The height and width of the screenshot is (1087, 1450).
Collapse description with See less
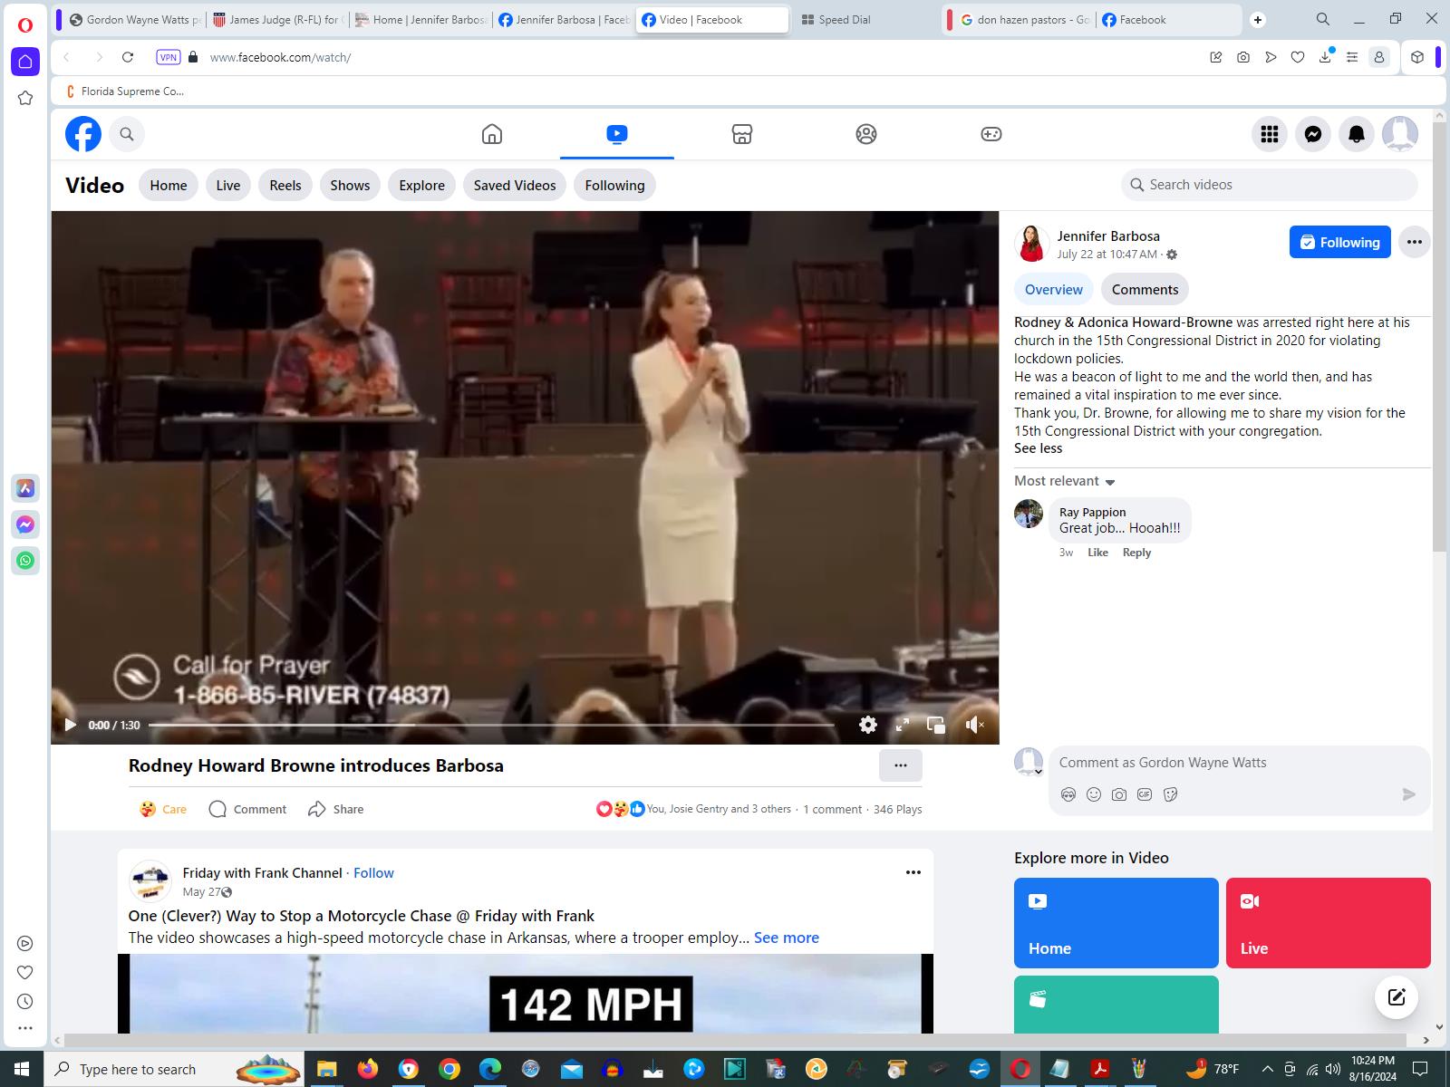pyautogui.click(x=1039, y=448)
